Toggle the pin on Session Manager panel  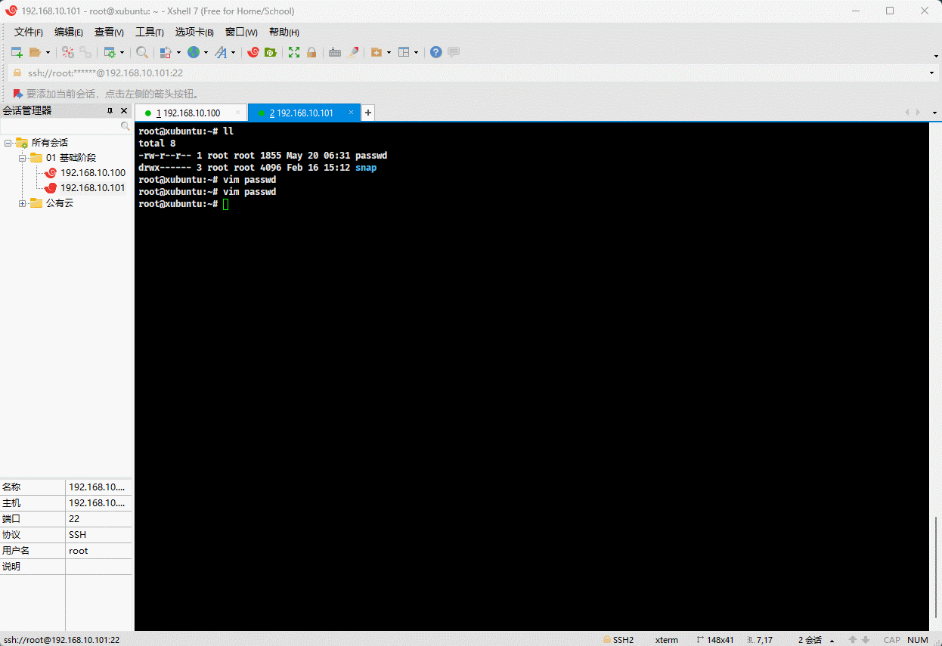click(x=110, y=111)
